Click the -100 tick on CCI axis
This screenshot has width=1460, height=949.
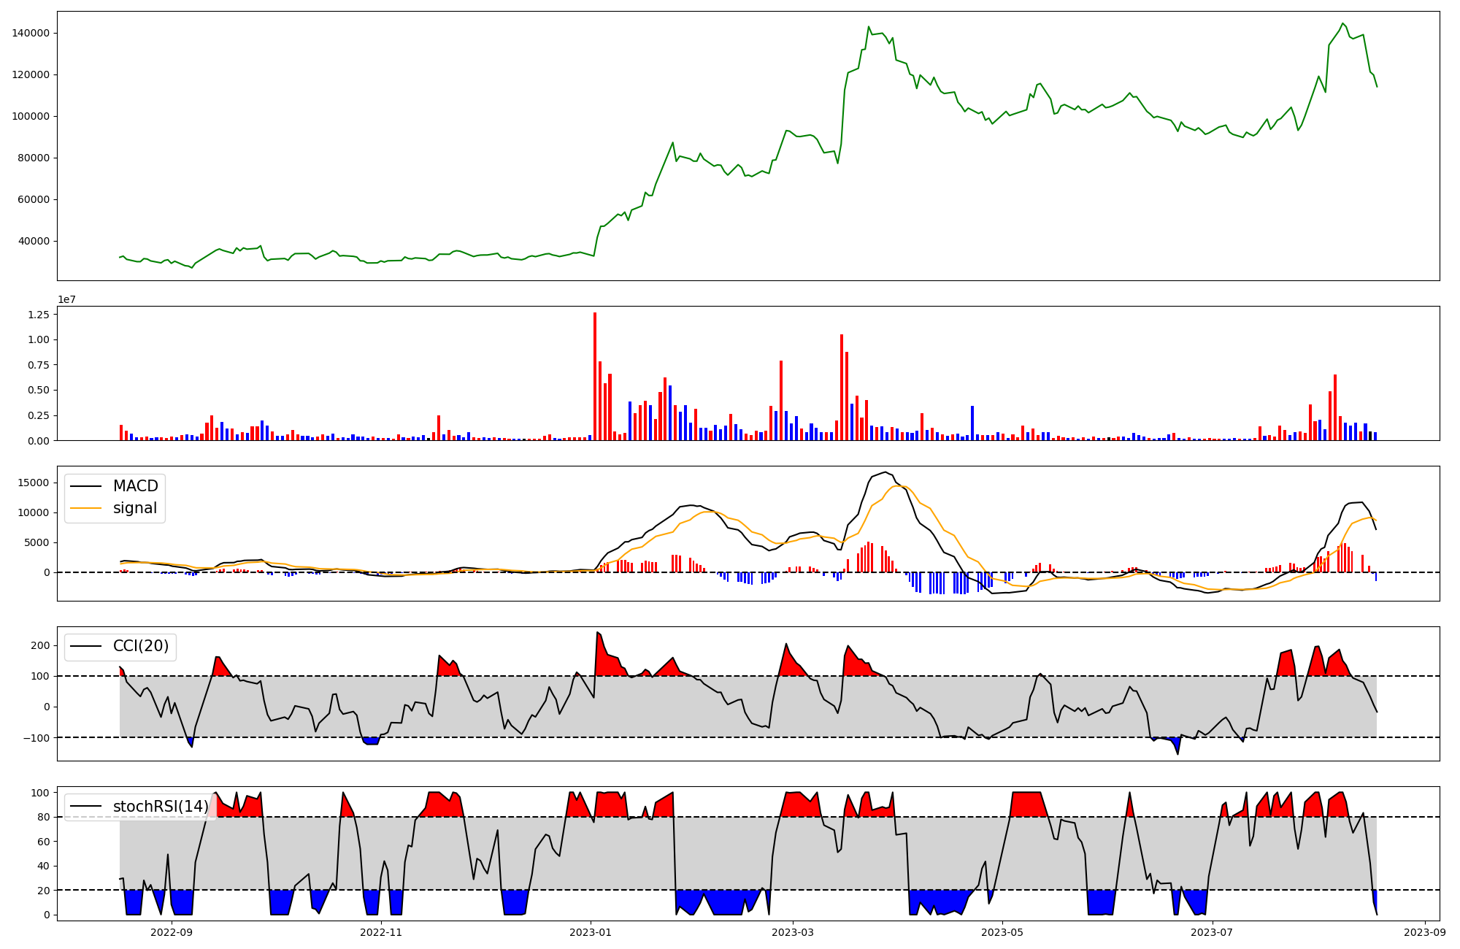36,737
